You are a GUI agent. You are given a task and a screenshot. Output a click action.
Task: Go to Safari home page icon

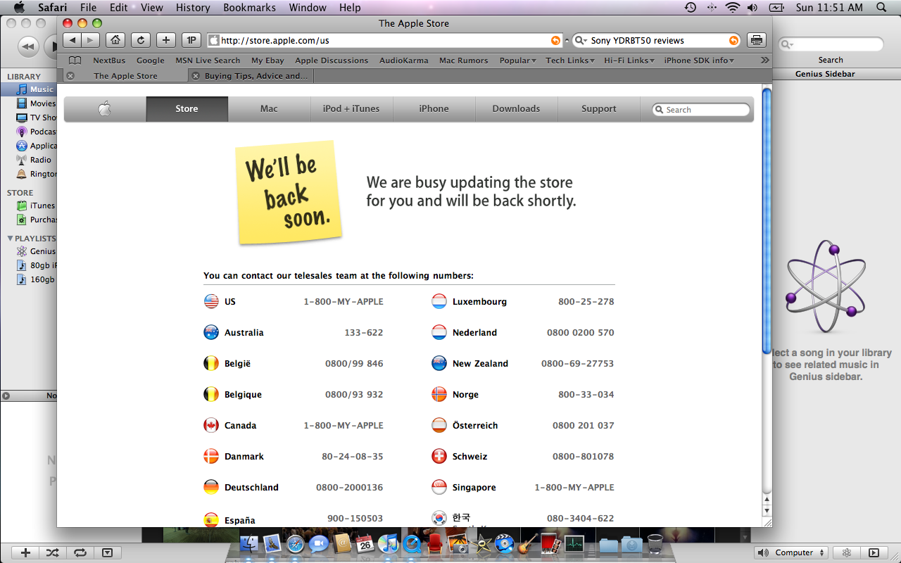(115, 40)
